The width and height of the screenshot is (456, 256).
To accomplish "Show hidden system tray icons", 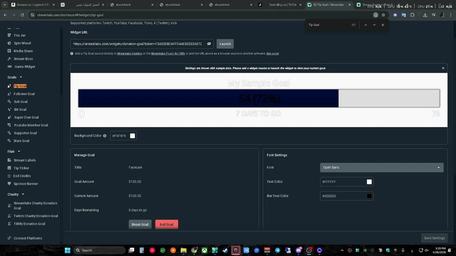I will point(342,250).
